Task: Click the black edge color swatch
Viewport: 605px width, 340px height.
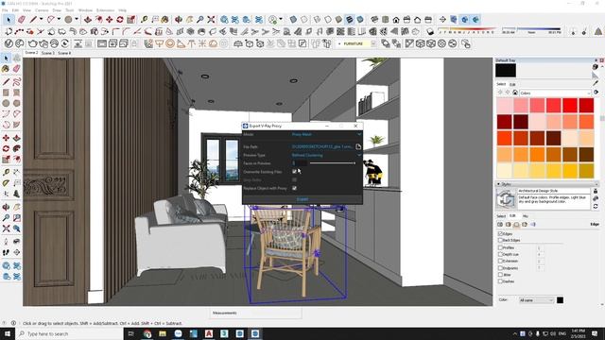Action: click(560, 300)
